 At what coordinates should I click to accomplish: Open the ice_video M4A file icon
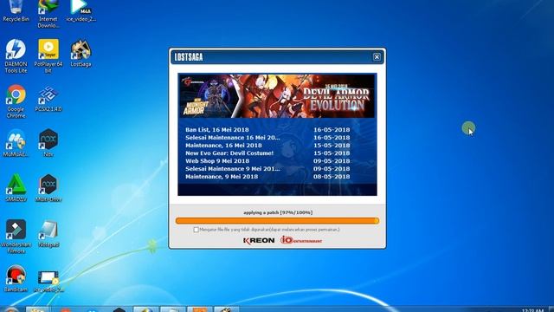[81, 10]
